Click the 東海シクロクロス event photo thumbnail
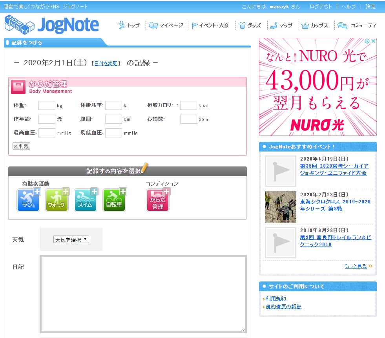The height and width of the screenshot is (338, 385). click(281, 207)
